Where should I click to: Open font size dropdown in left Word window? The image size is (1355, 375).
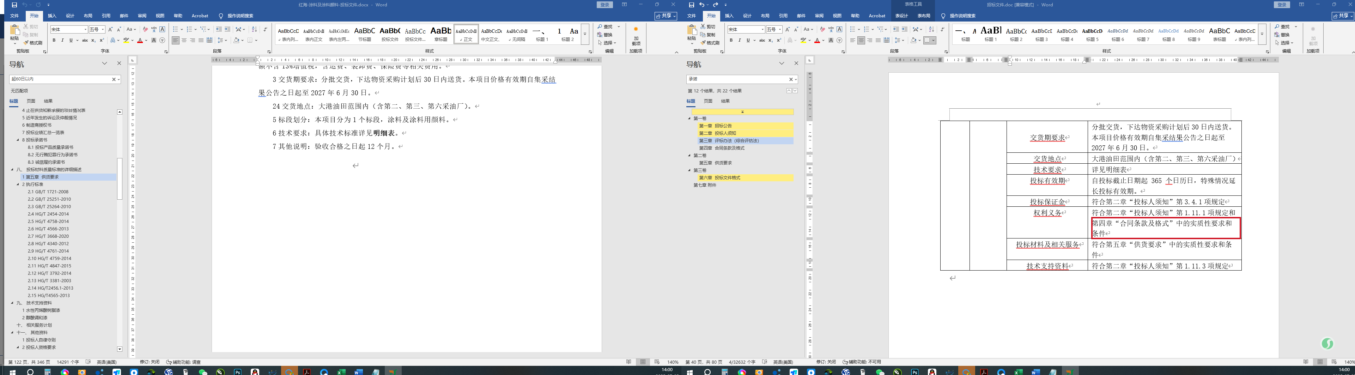(x=103, y=29)
